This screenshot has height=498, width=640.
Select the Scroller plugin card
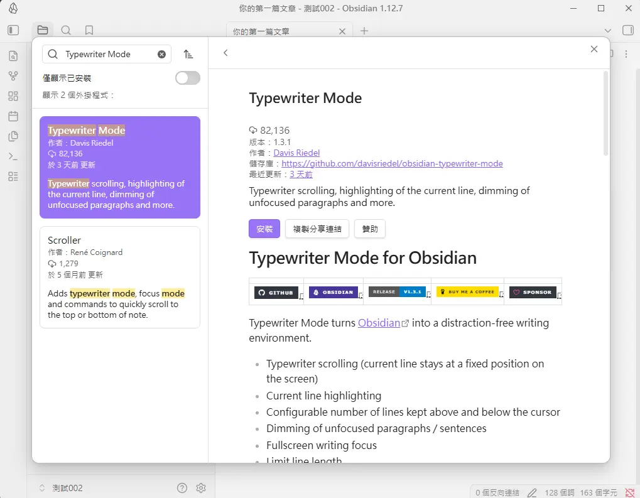coord(119,276)
